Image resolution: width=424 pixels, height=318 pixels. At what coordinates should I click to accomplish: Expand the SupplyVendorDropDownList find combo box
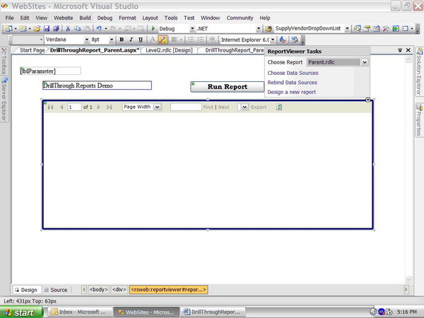pos(347,29)
